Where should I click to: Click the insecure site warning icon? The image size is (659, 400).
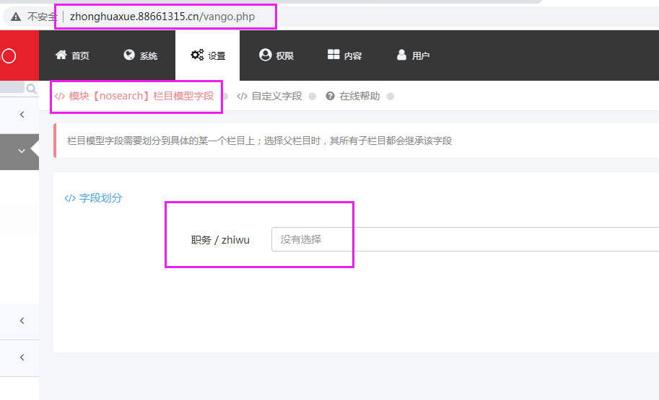click(16, 17)
